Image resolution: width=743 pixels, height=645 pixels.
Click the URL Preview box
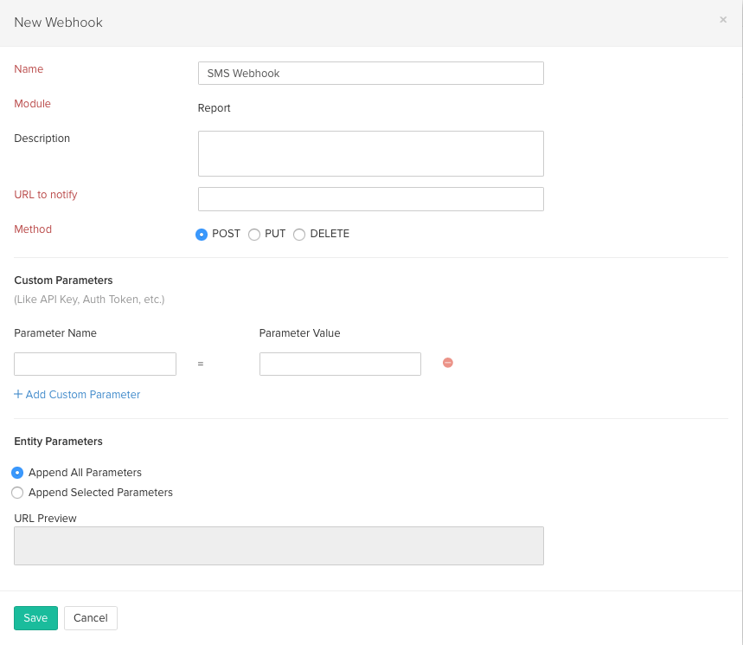(x=279, y=545)
